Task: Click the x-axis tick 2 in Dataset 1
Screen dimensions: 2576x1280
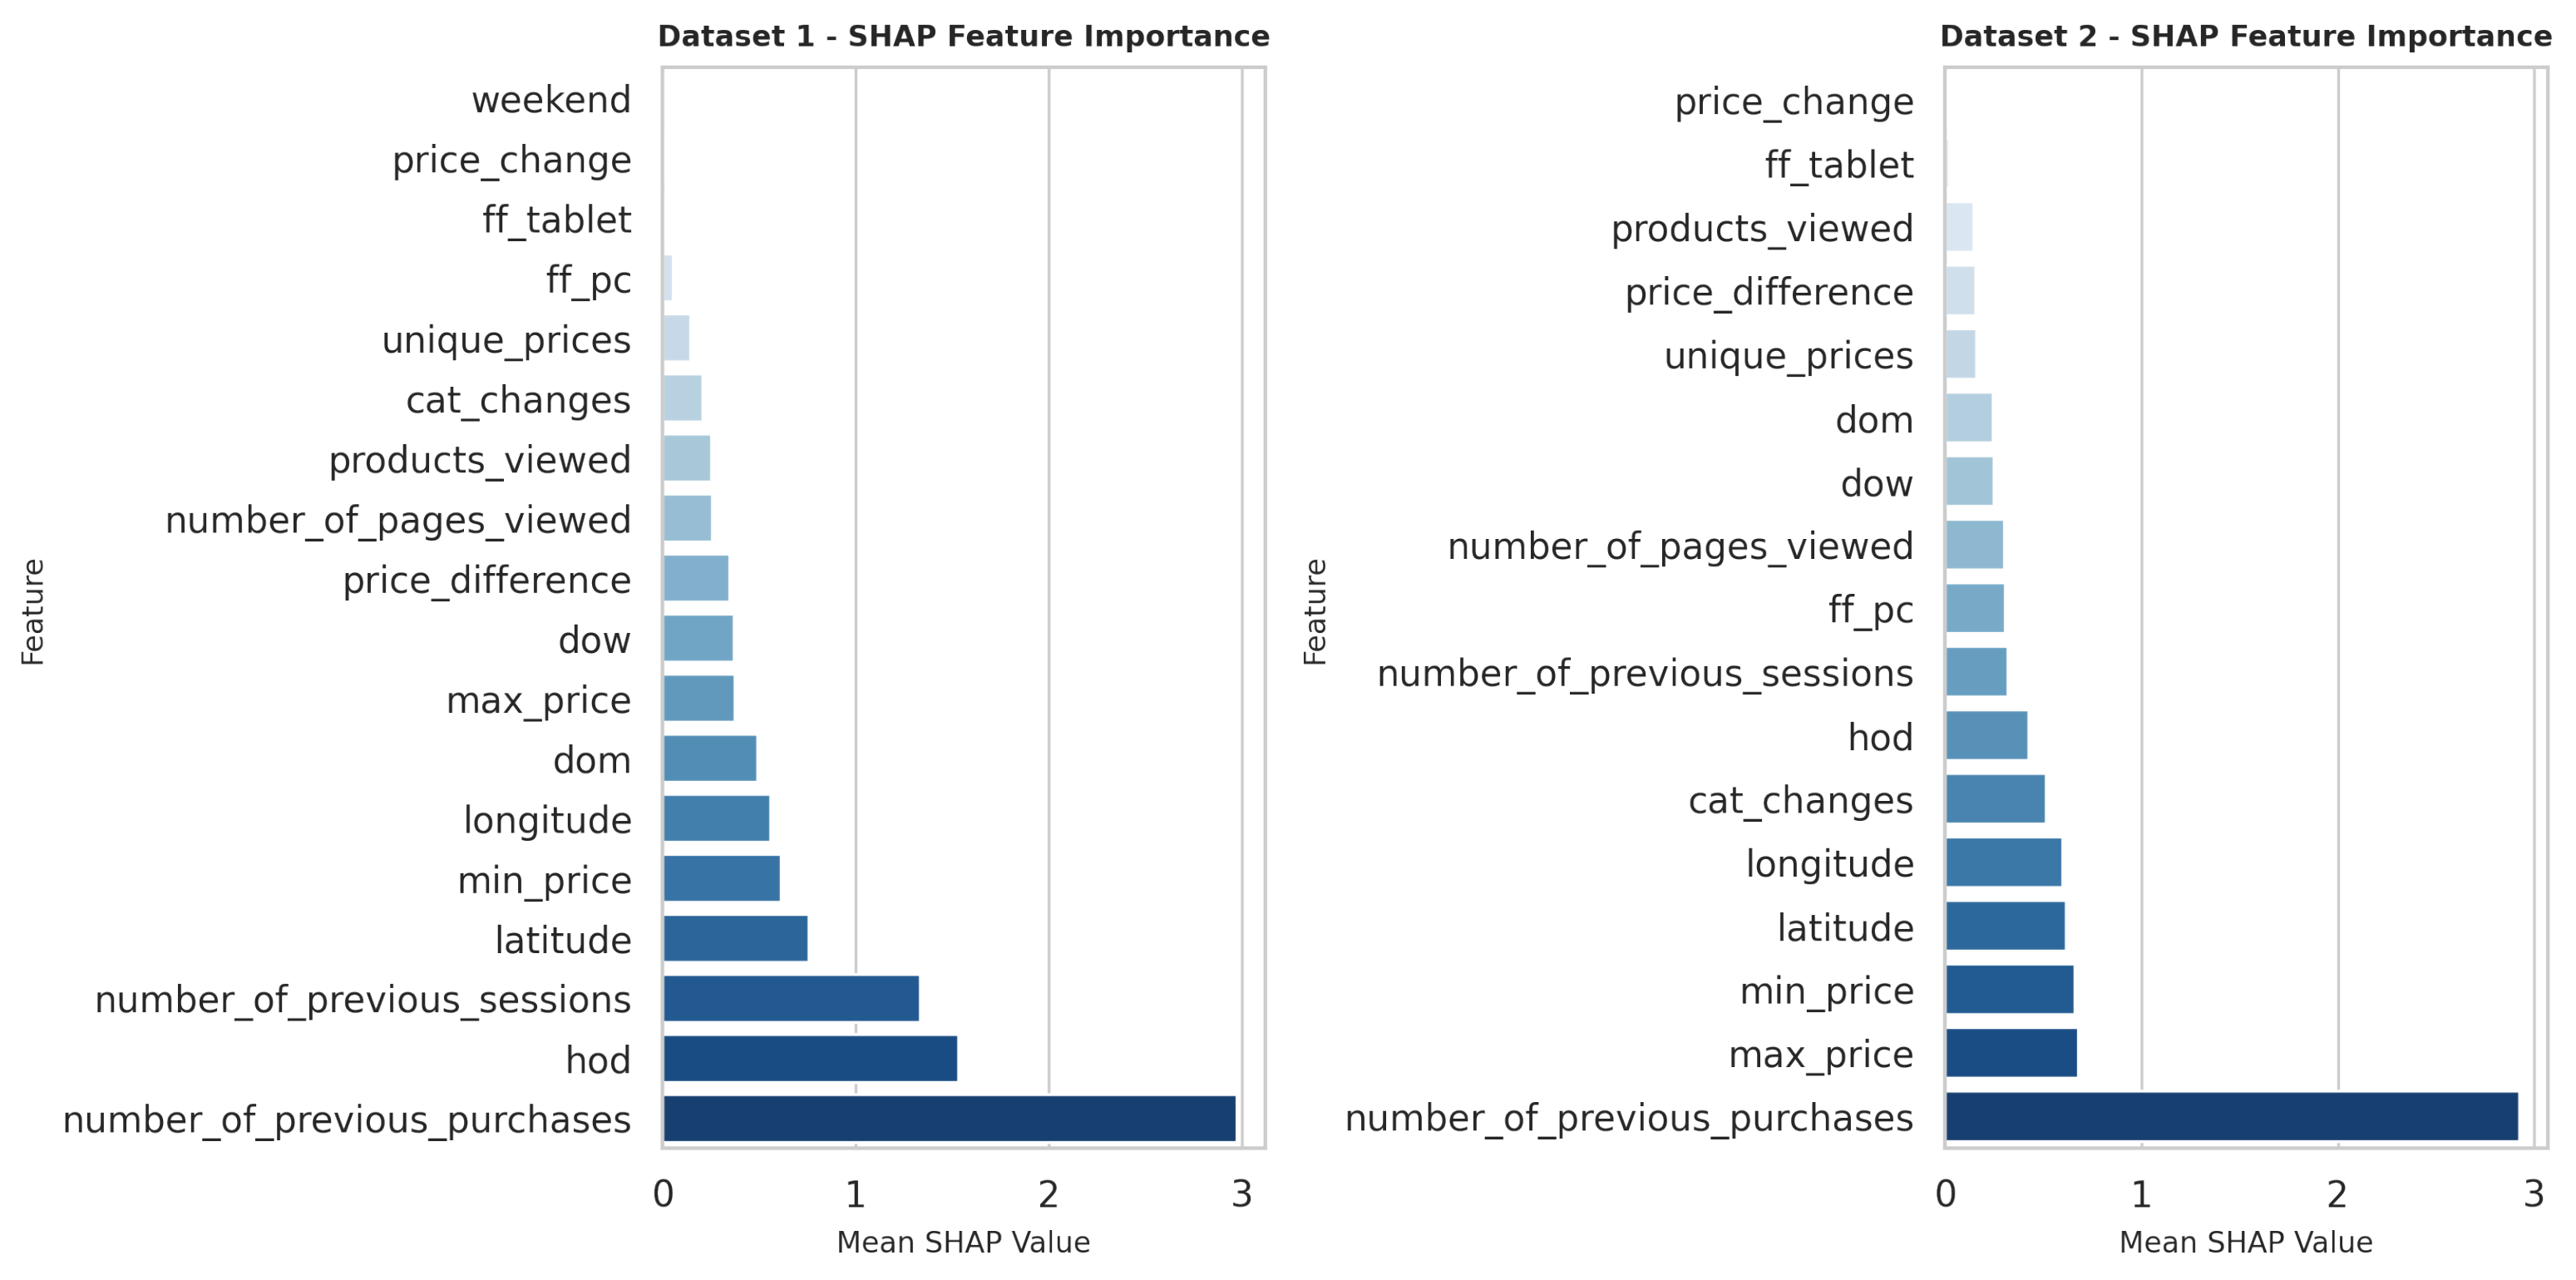Action: point(1048,1194)
